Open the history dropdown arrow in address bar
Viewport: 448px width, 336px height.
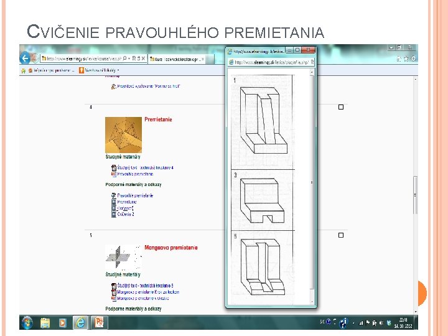click(x=129, y=58)
